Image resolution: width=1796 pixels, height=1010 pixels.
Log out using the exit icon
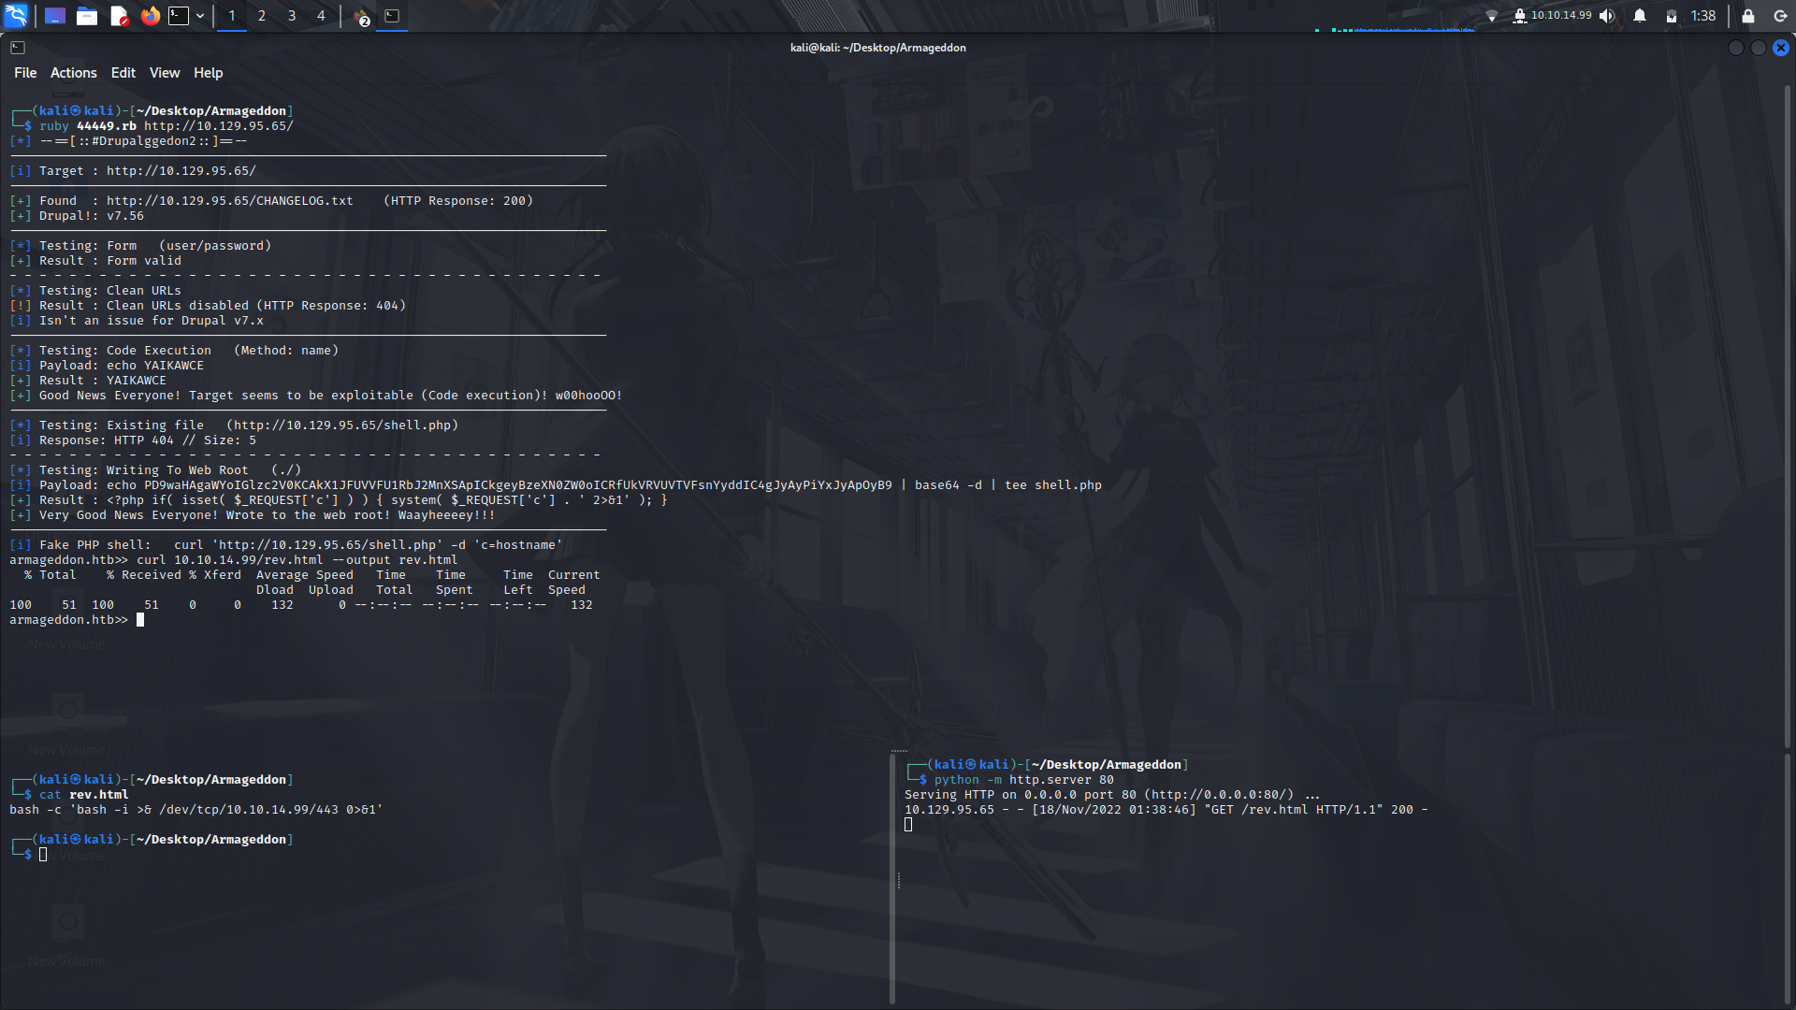pyautogui.click(x=1780, y=16)
